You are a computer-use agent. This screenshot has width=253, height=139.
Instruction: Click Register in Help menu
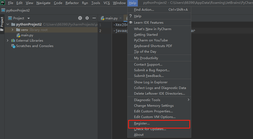pyautogui.click(x=142, y=123)
